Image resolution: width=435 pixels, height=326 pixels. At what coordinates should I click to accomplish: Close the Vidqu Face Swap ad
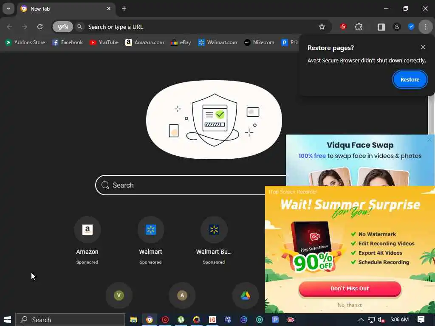point(429,140)
